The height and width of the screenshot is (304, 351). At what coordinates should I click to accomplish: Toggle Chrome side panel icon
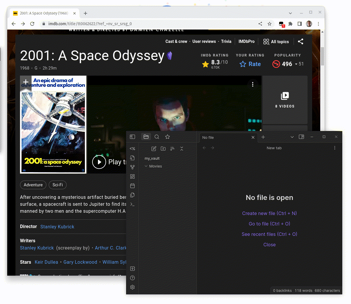point(300,24)
